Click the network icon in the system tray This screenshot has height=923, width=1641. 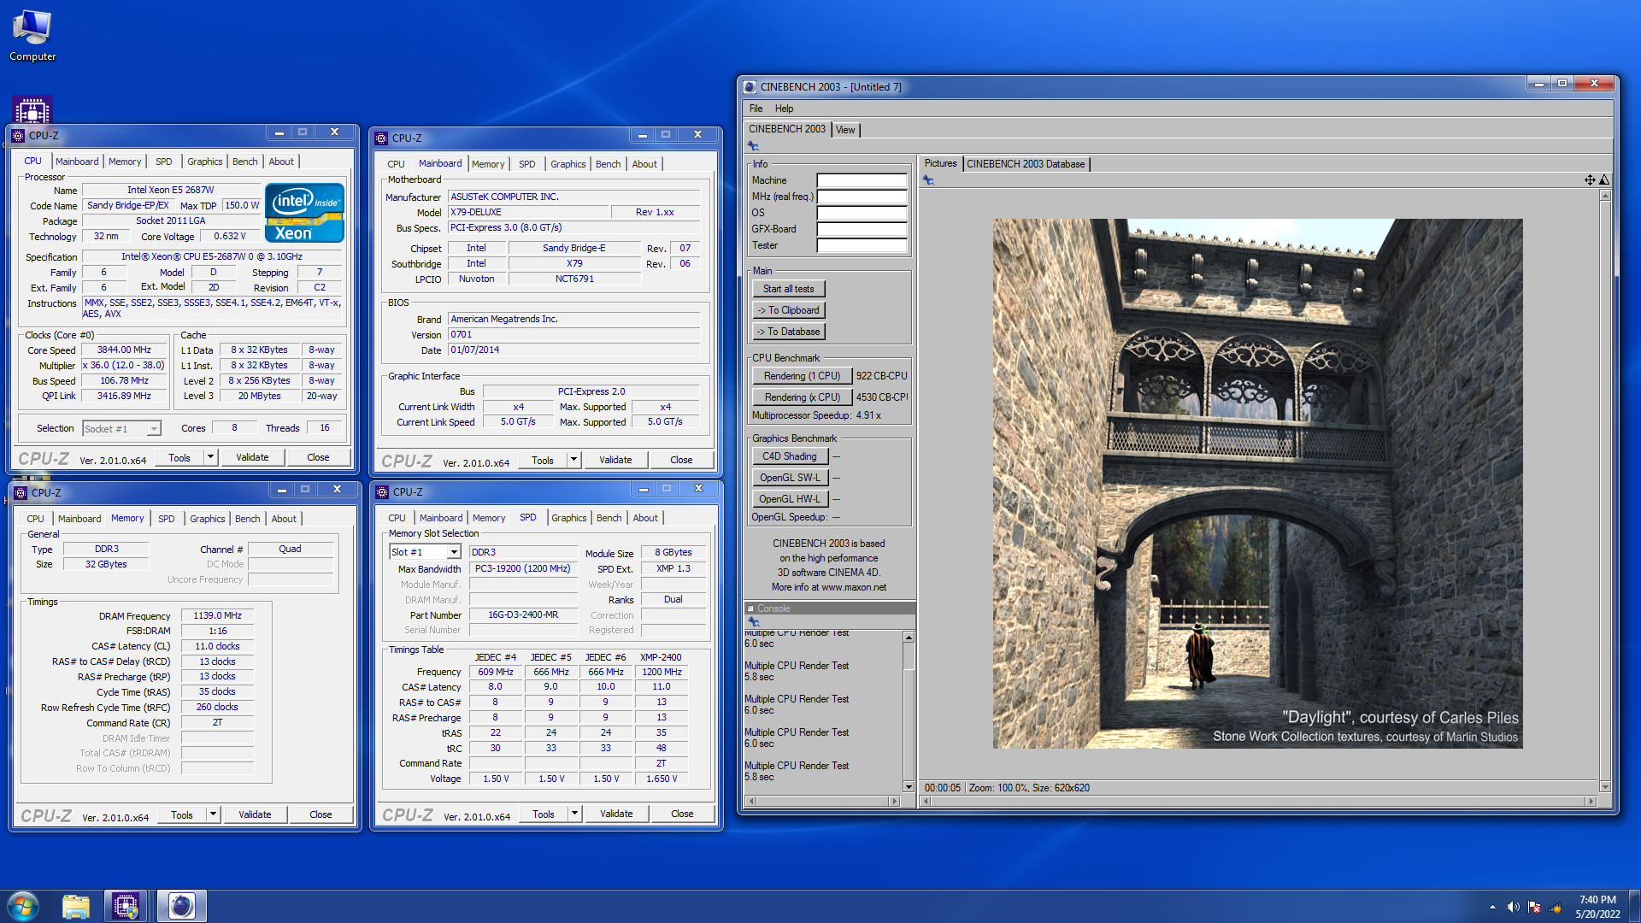point(1555,907)
